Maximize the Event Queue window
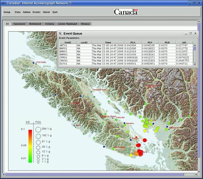203x179 pixels. pos(191,34)
